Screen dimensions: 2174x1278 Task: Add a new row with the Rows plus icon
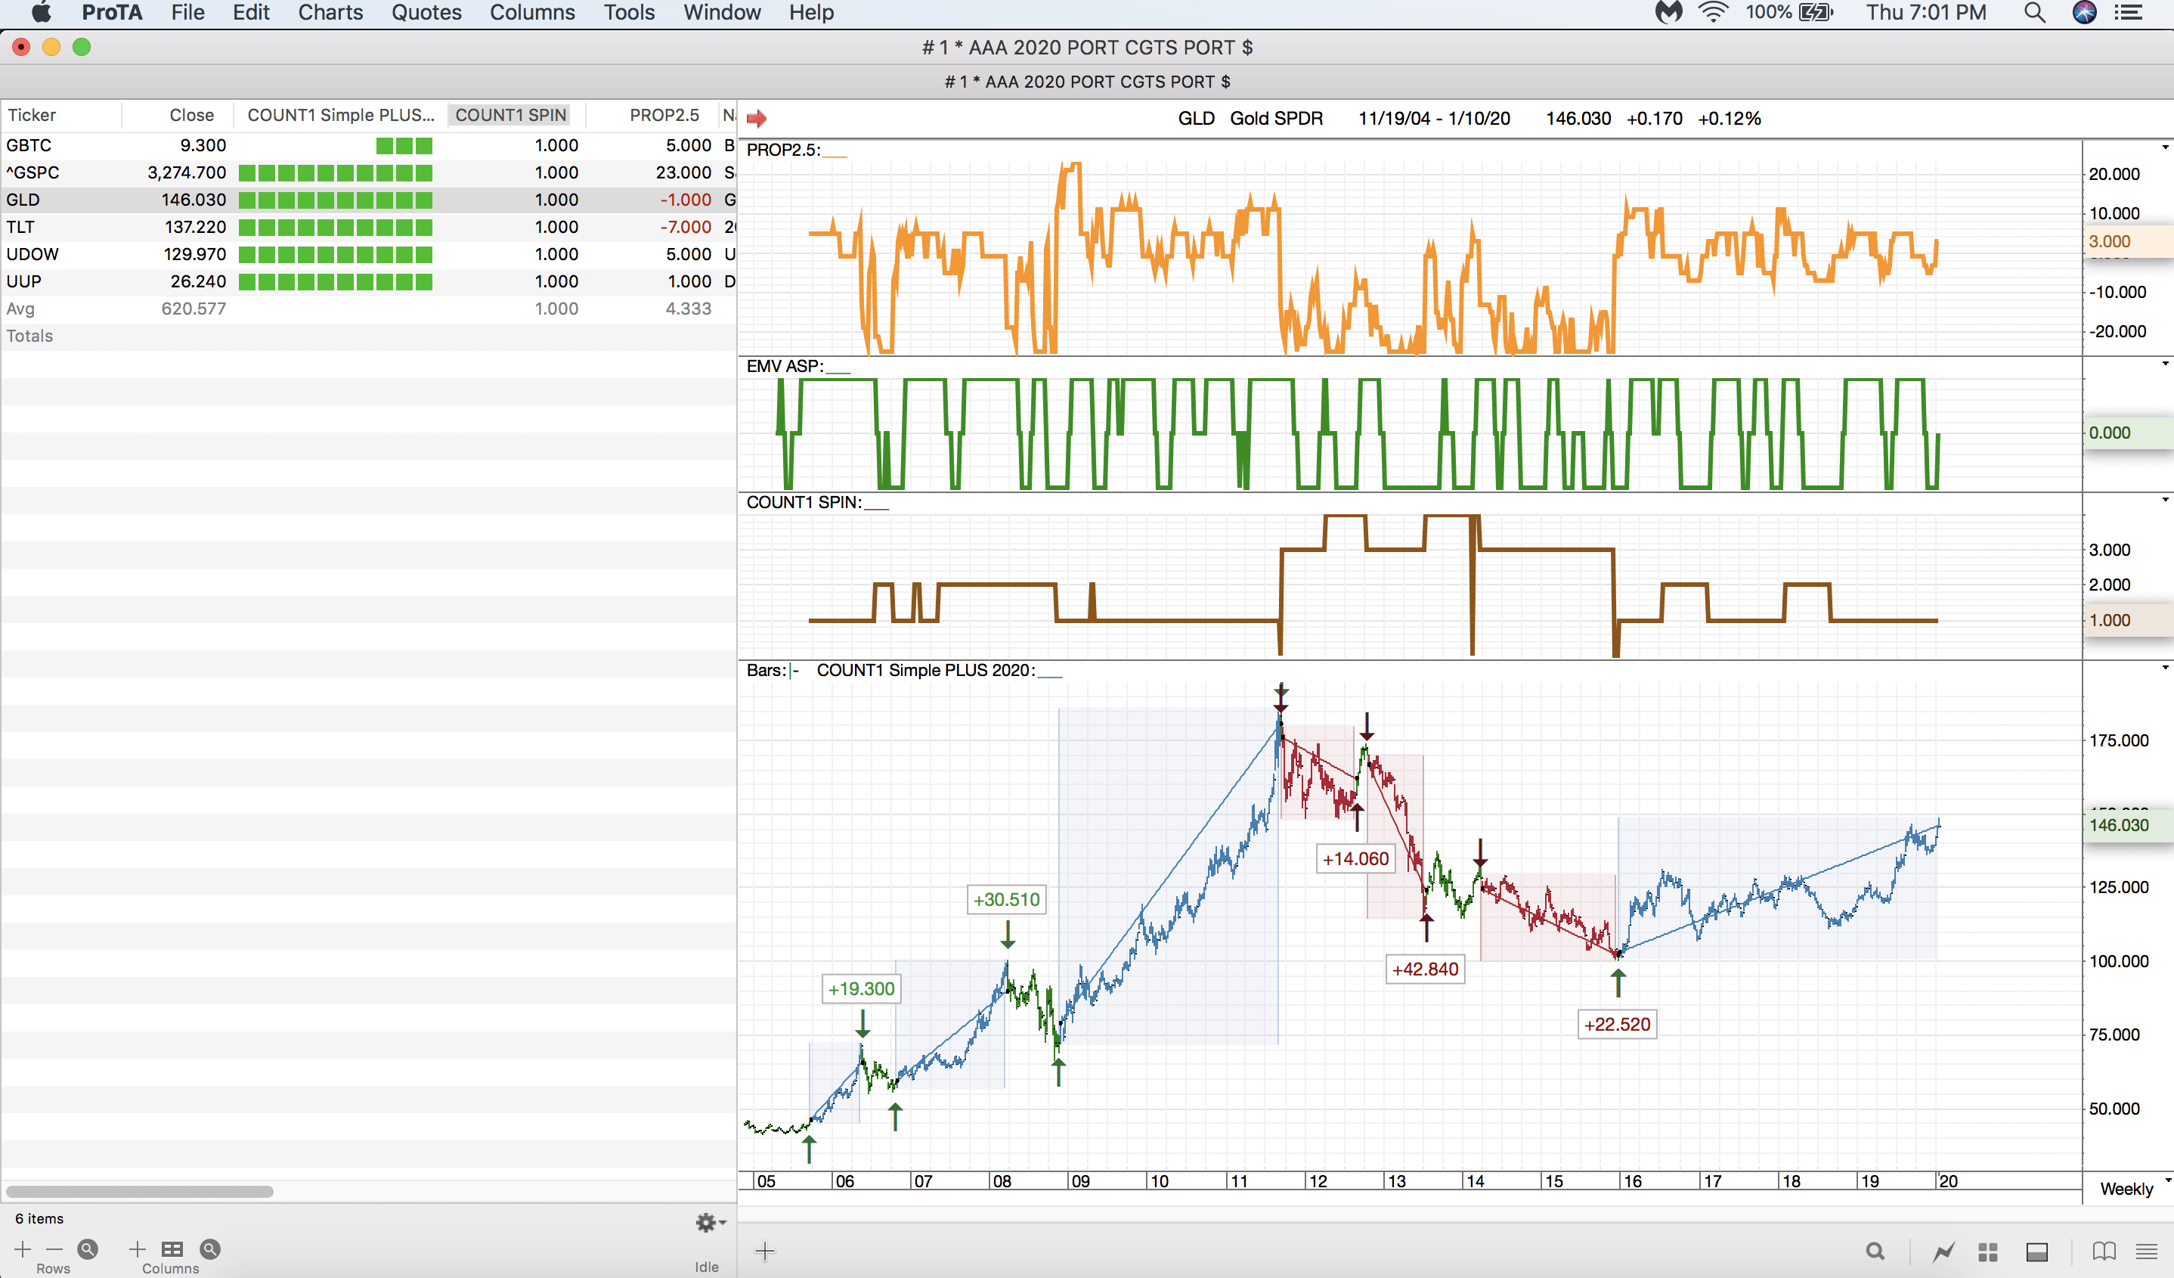23,1249
